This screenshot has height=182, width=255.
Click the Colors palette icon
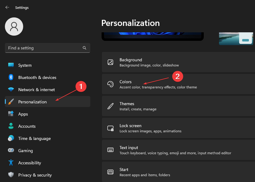click(x=110, y=84)
